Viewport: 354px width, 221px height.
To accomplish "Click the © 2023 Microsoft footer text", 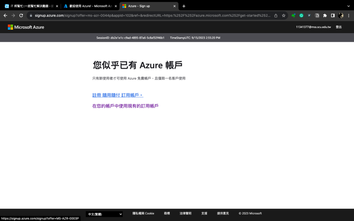I will tap(250, 213).
